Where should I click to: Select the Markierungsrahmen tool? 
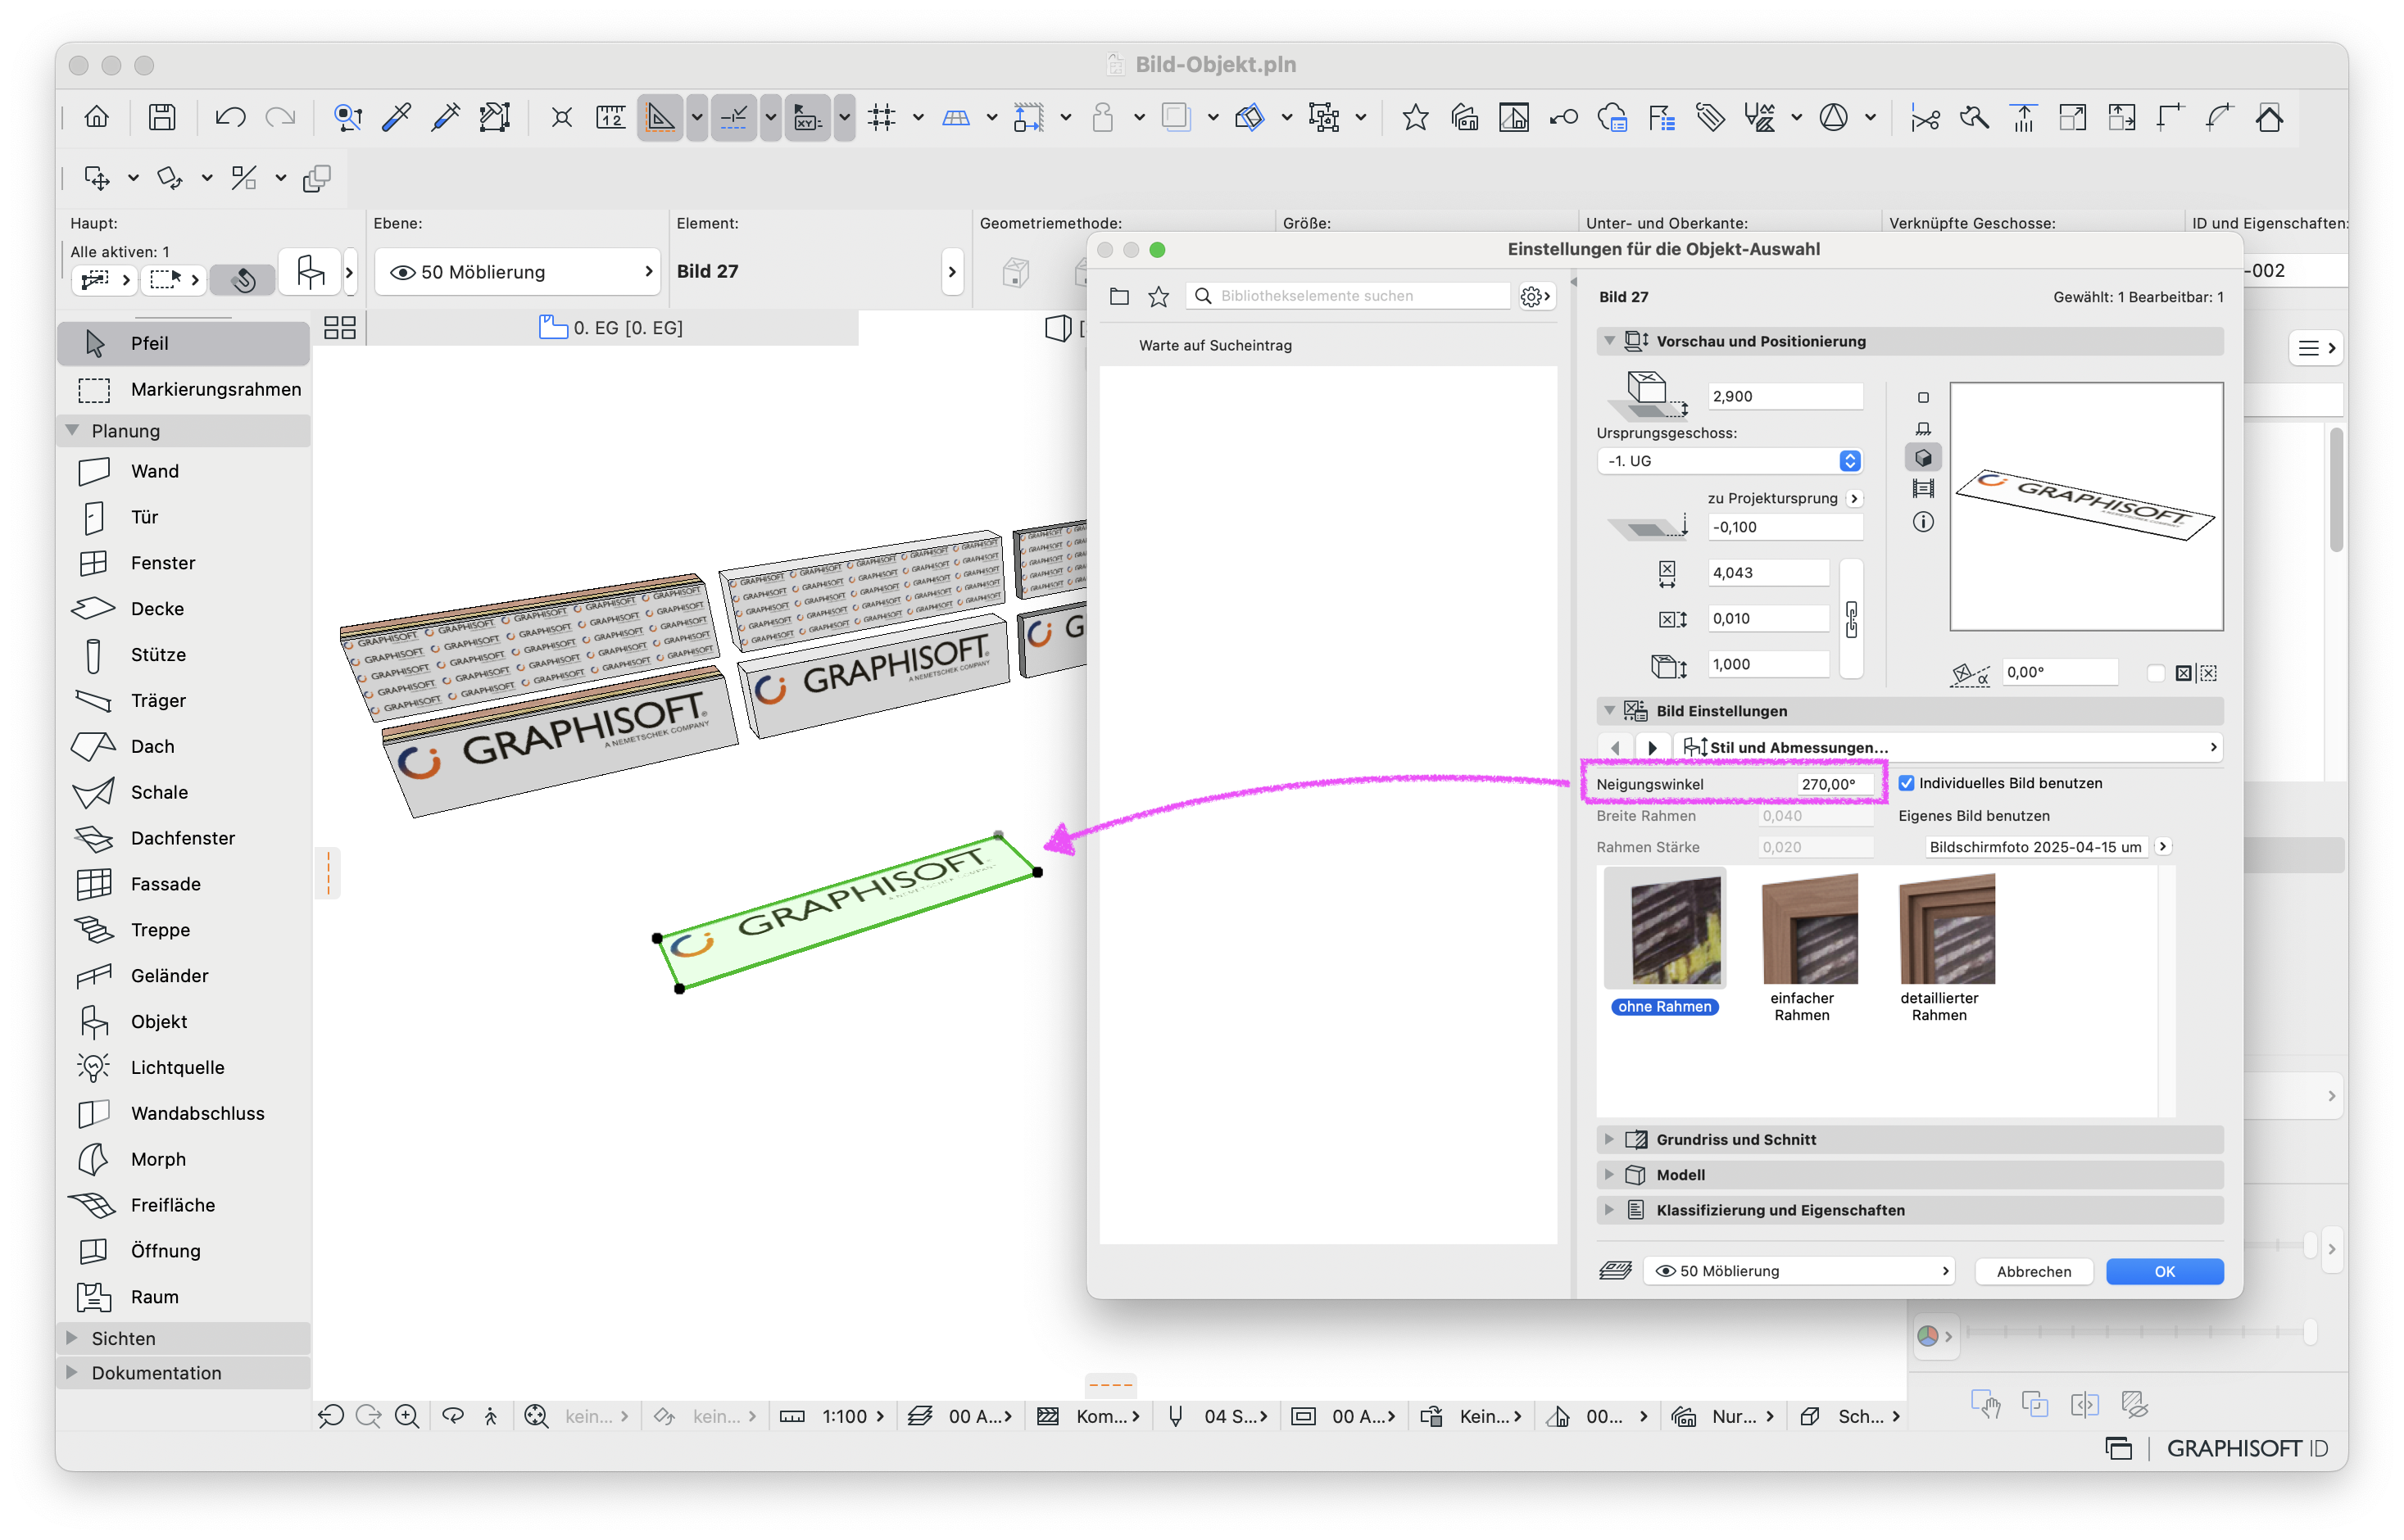coord(184,390)
